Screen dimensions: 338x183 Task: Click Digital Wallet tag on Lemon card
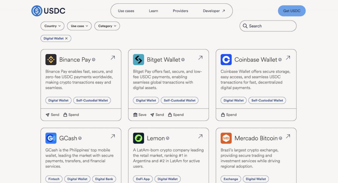tap(168, 179)
